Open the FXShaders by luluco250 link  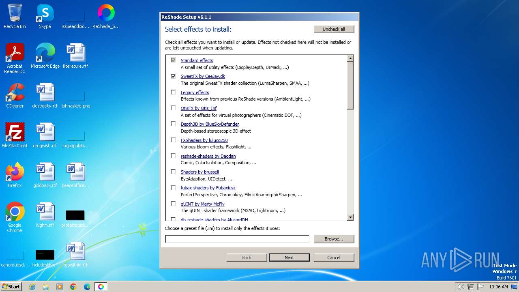204,140
